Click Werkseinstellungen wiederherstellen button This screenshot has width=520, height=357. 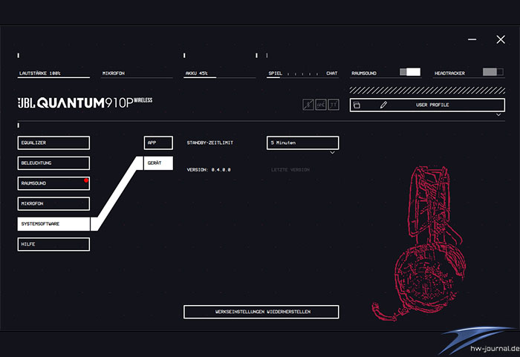coord(261,312)
